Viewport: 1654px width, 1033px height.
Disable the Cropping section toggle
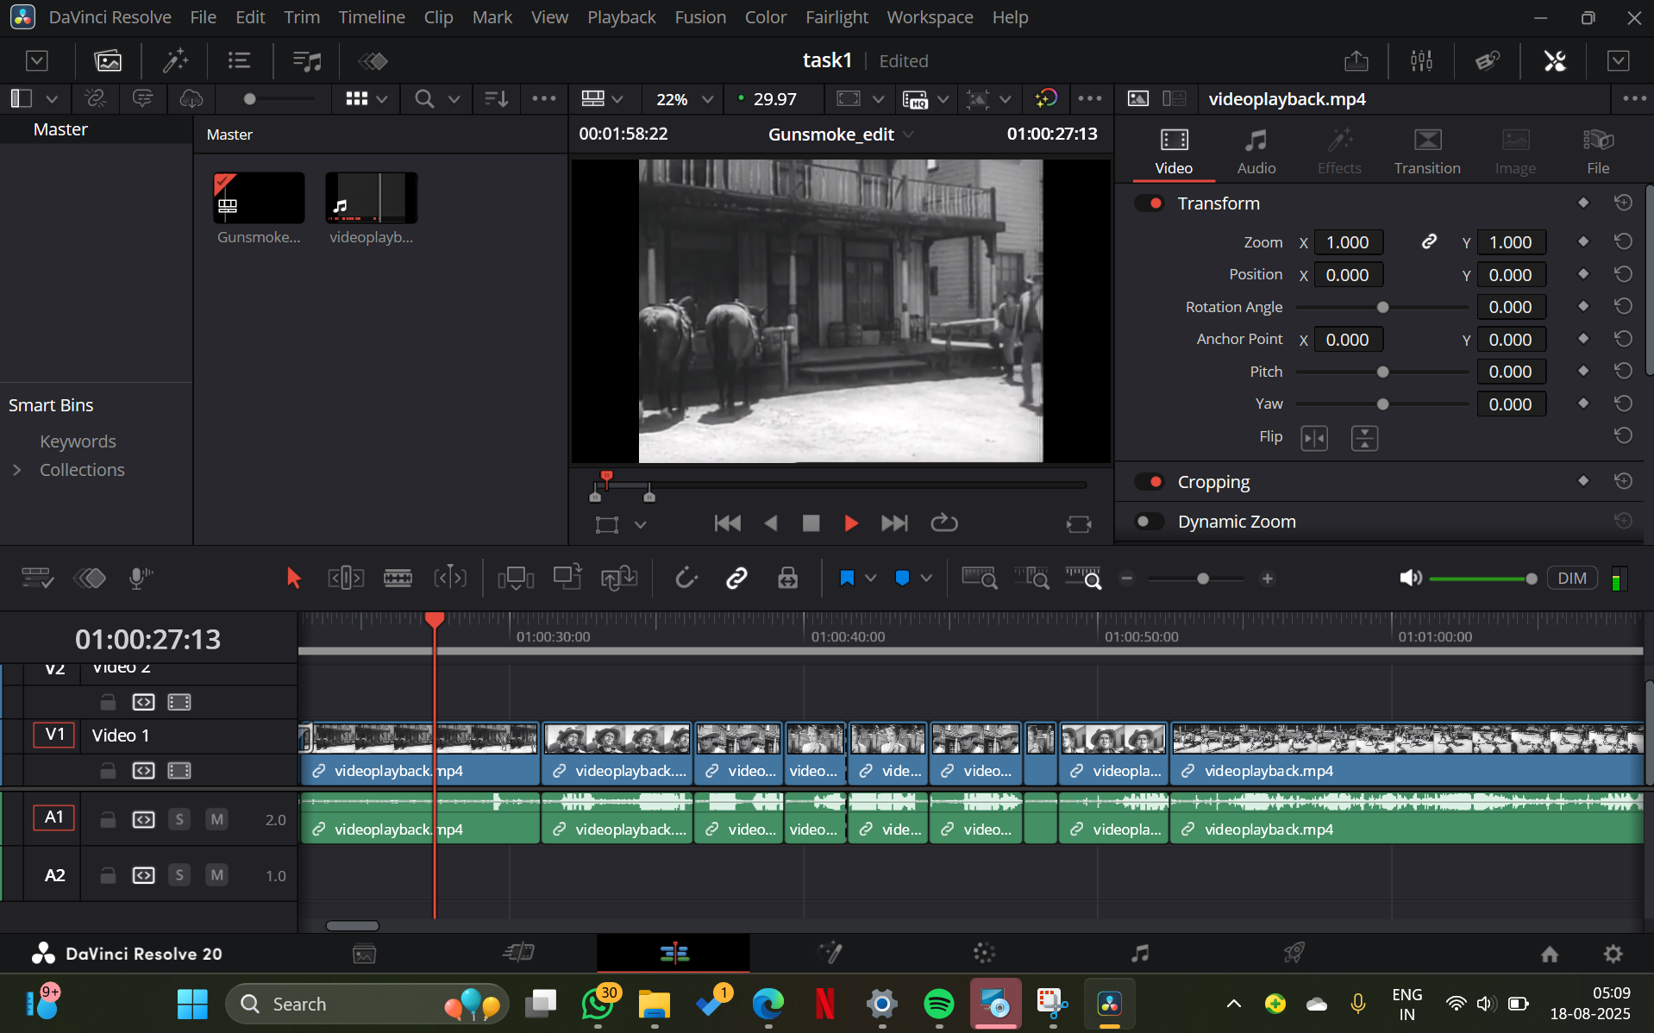click(1150, 482)
